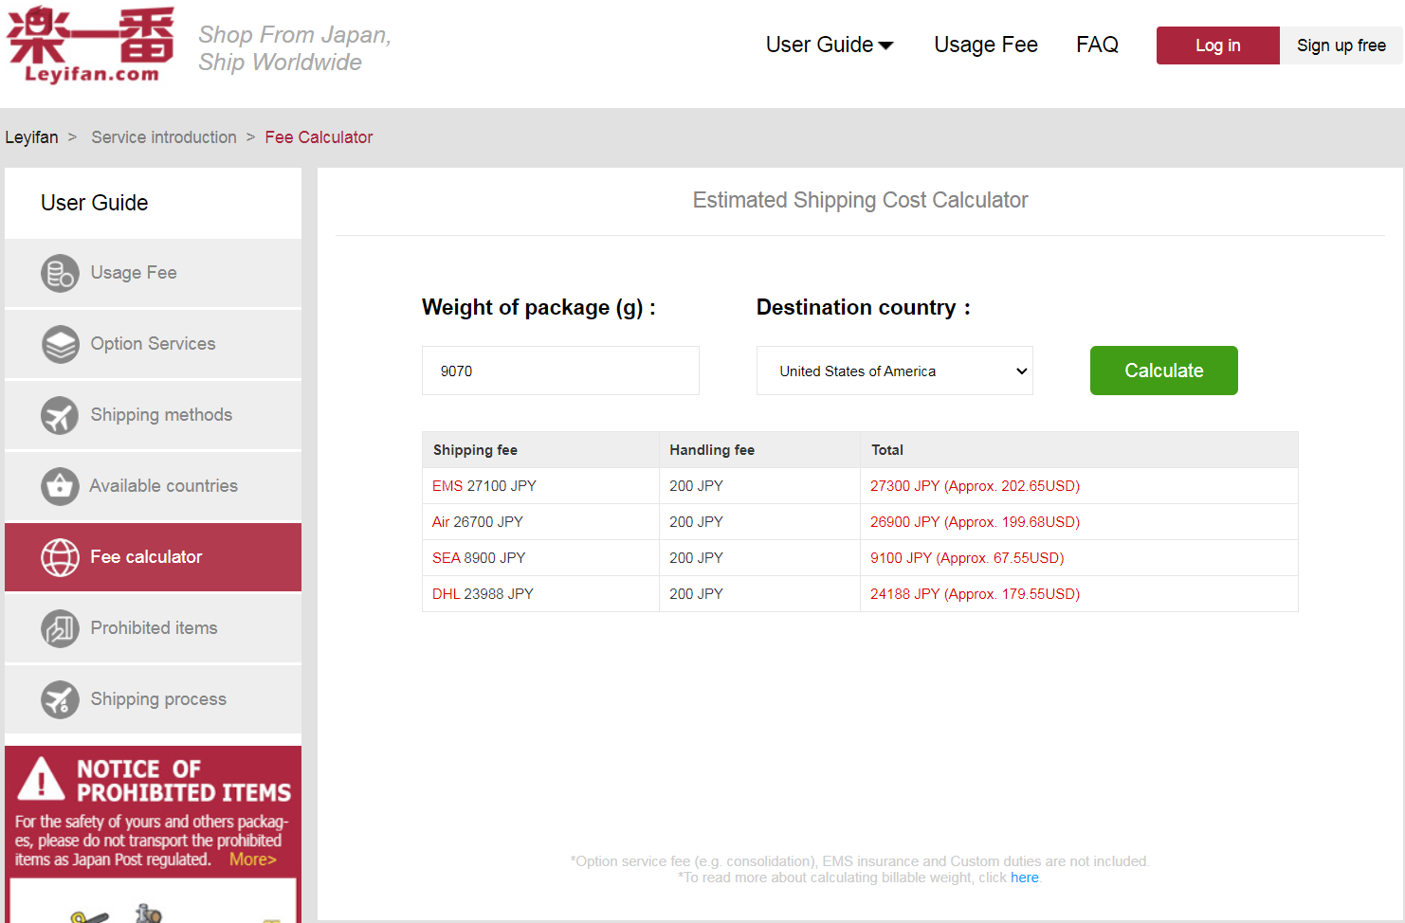Expand the User Guide dropdown menu
This screenshot has height=923, width=1405.
[830, 45]
